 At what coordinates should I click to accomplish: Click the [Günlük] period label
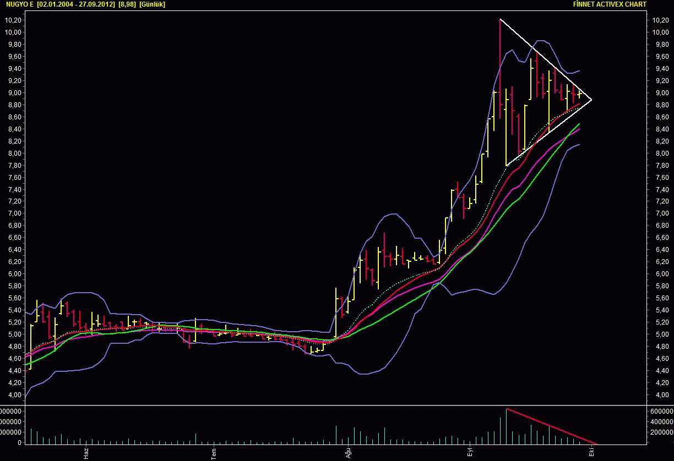coord(152,4)
